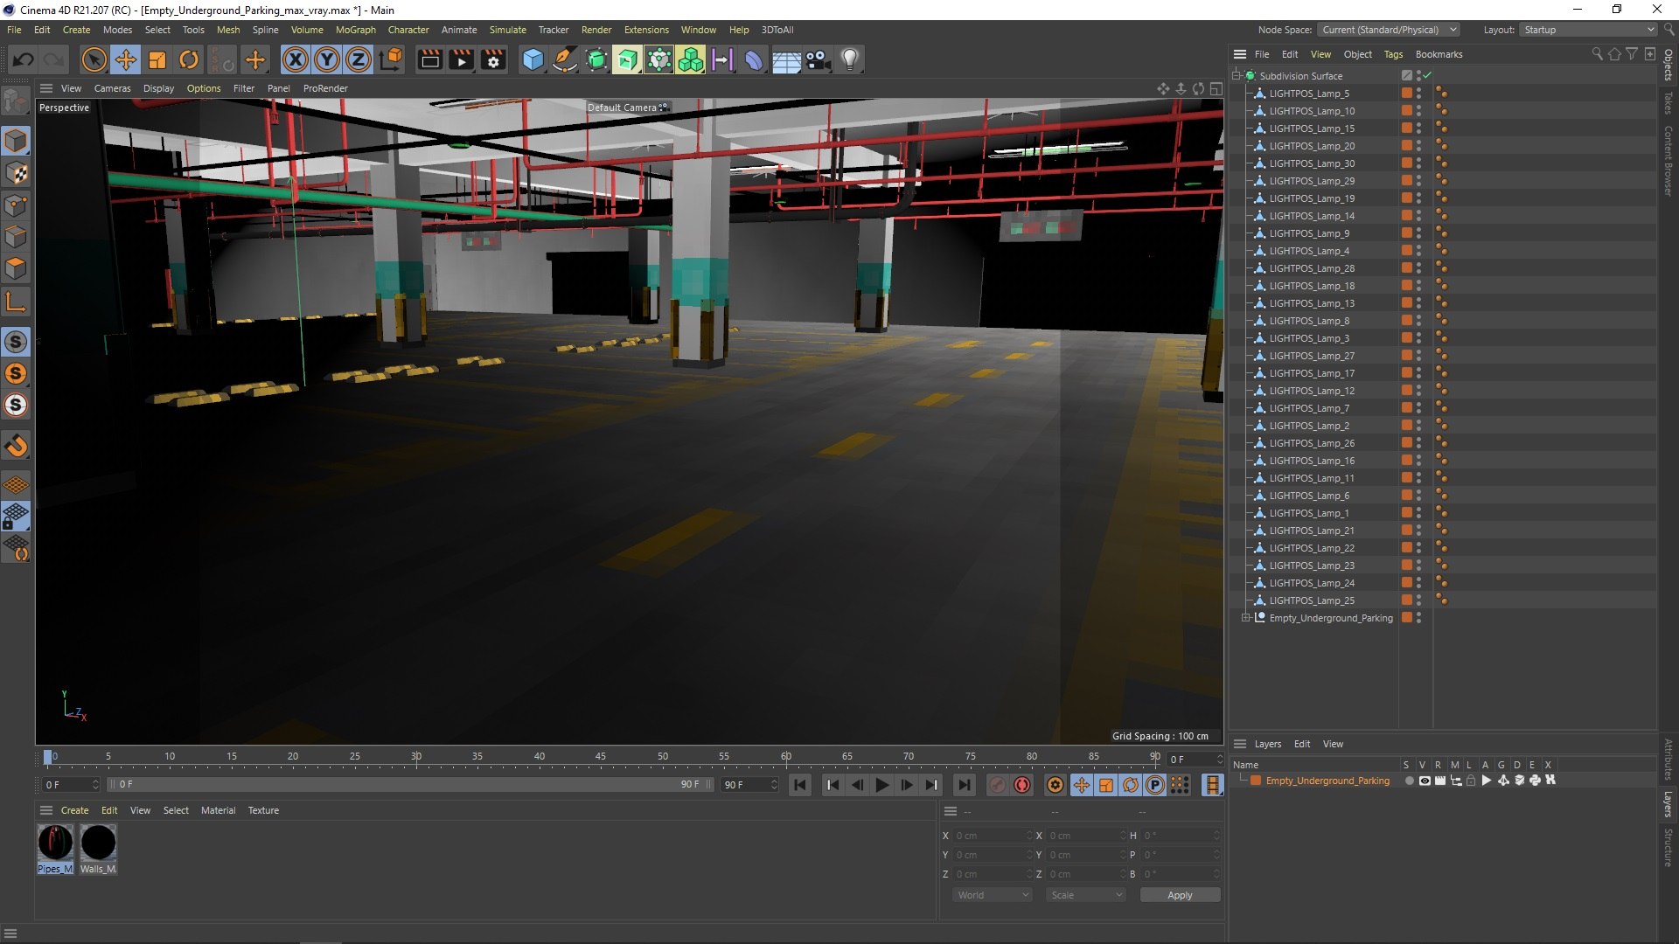The image size is (1679, 944).
Task: Click the Empty_Underground_Parking layer color swatch
Action: (1256, 781)
